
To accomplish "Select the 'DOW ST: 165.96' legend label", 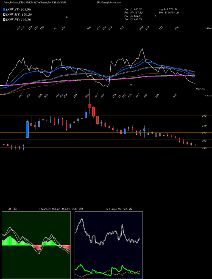I will pos(18,9).
